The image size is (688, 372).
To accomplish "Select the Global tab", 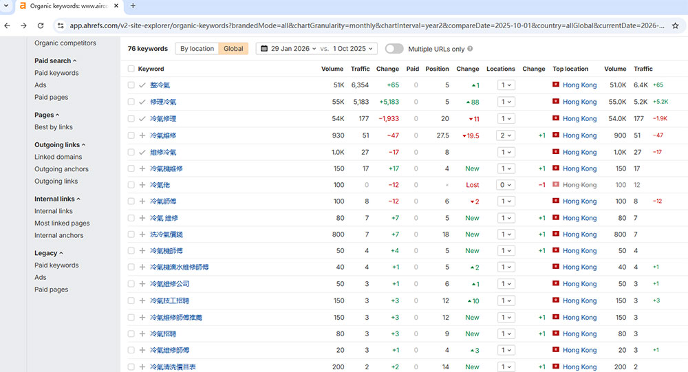I will pos(233,49).
